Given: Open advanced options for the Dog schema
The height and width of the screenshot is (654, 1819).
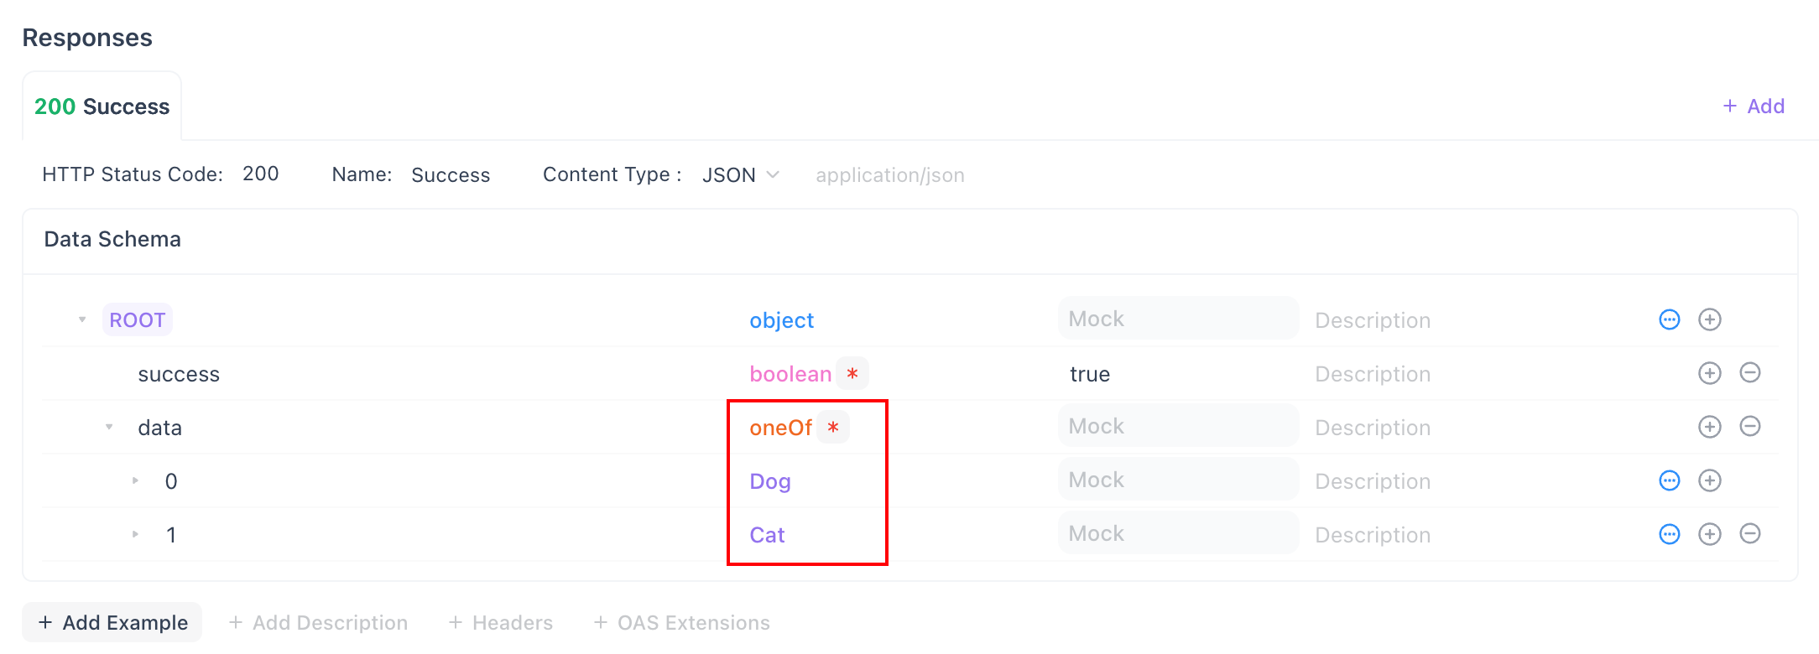Looking at the screenshot, I should (x=1670, y=480).
